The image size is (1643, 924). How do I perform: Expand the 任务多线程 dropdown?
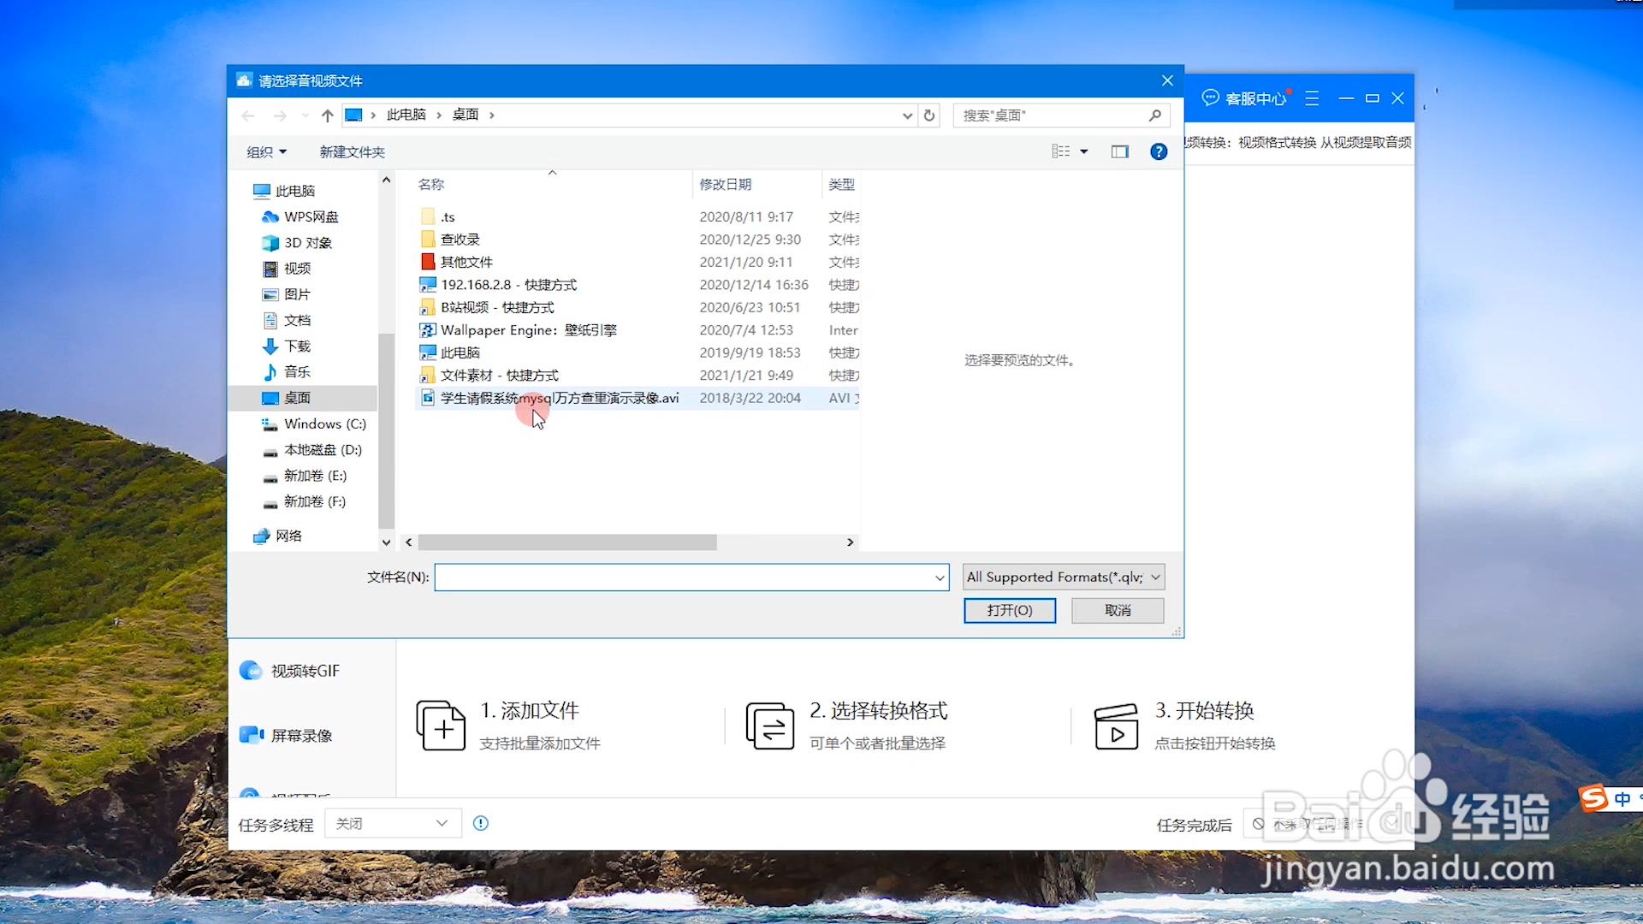tap(394, 823)
